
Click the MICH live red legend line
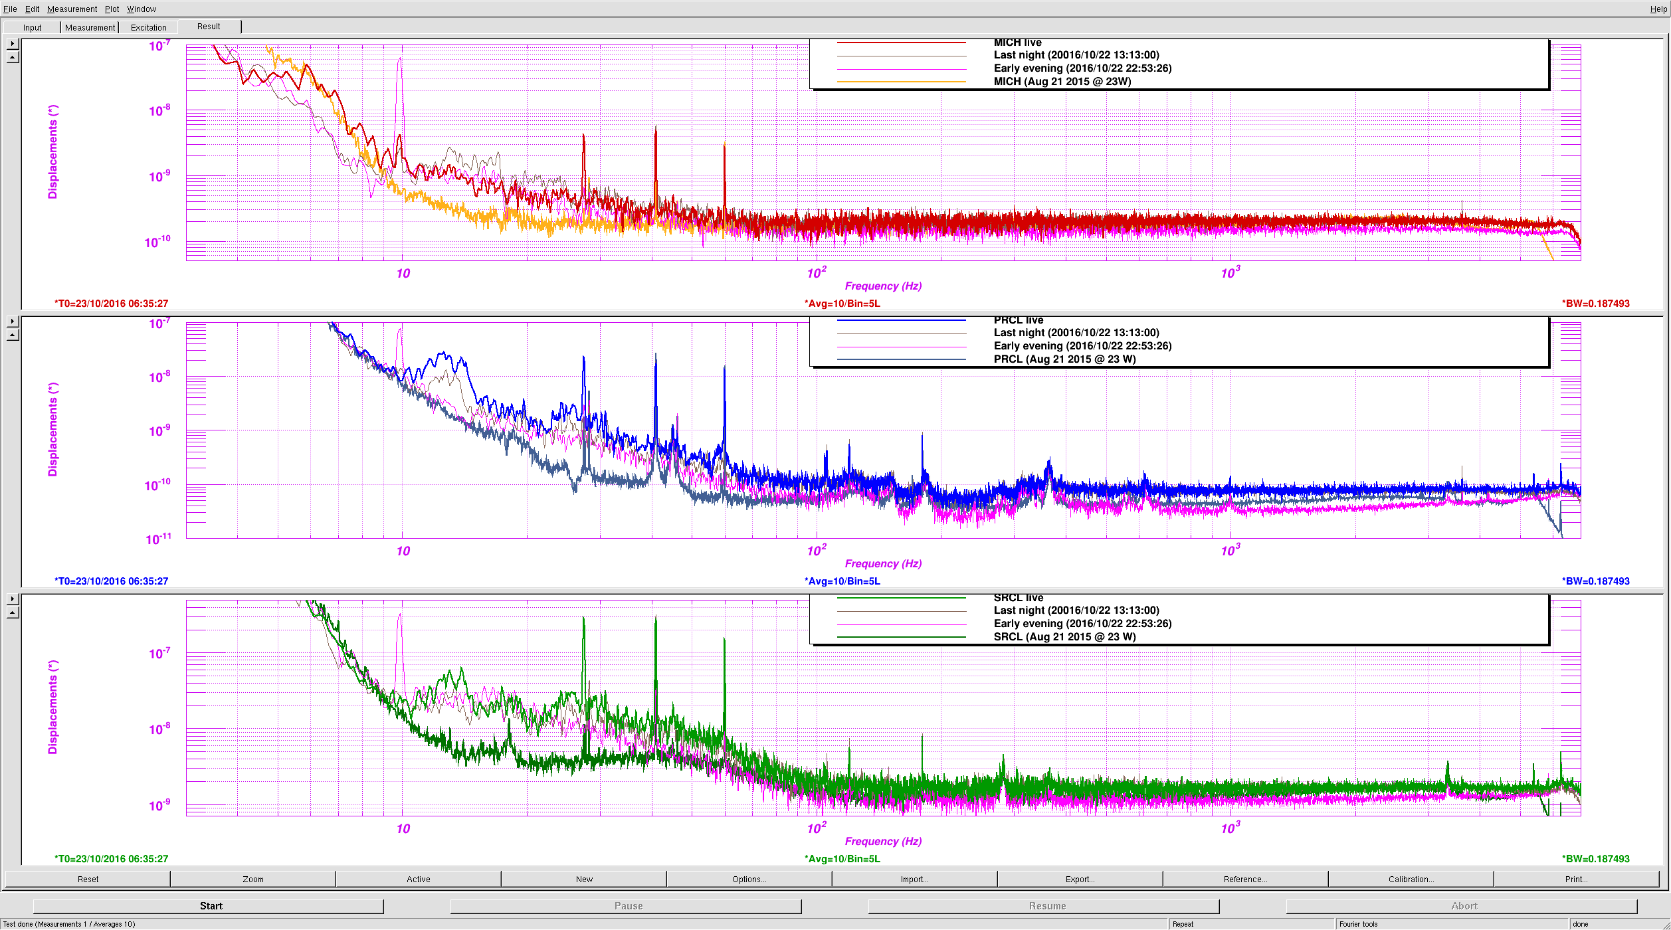click(901, 43)
